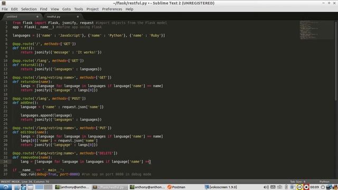The image size is (338, 190).
Task: Open the Tools menu
Action: [x=79, y=9]
